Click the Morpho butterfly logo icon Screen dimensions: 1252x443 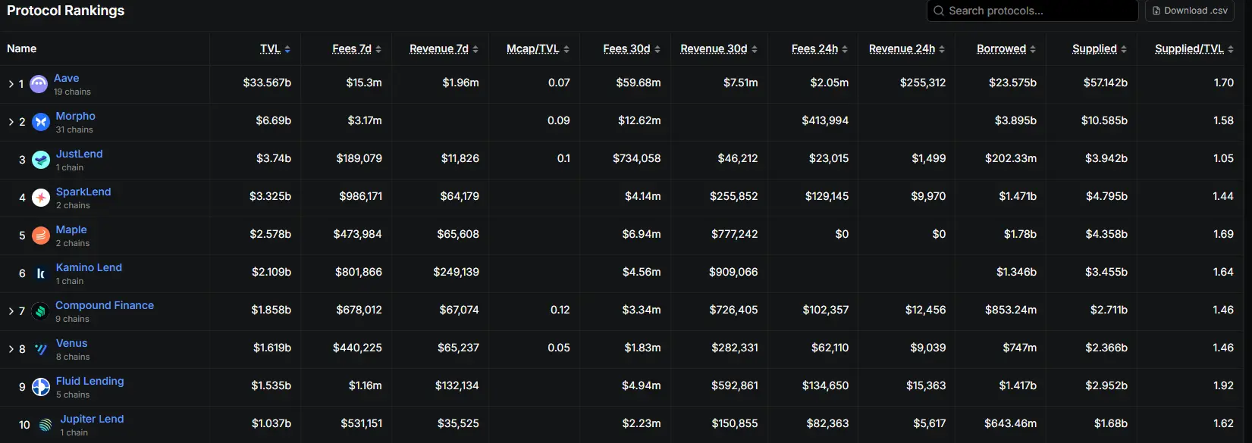(41, 122)
